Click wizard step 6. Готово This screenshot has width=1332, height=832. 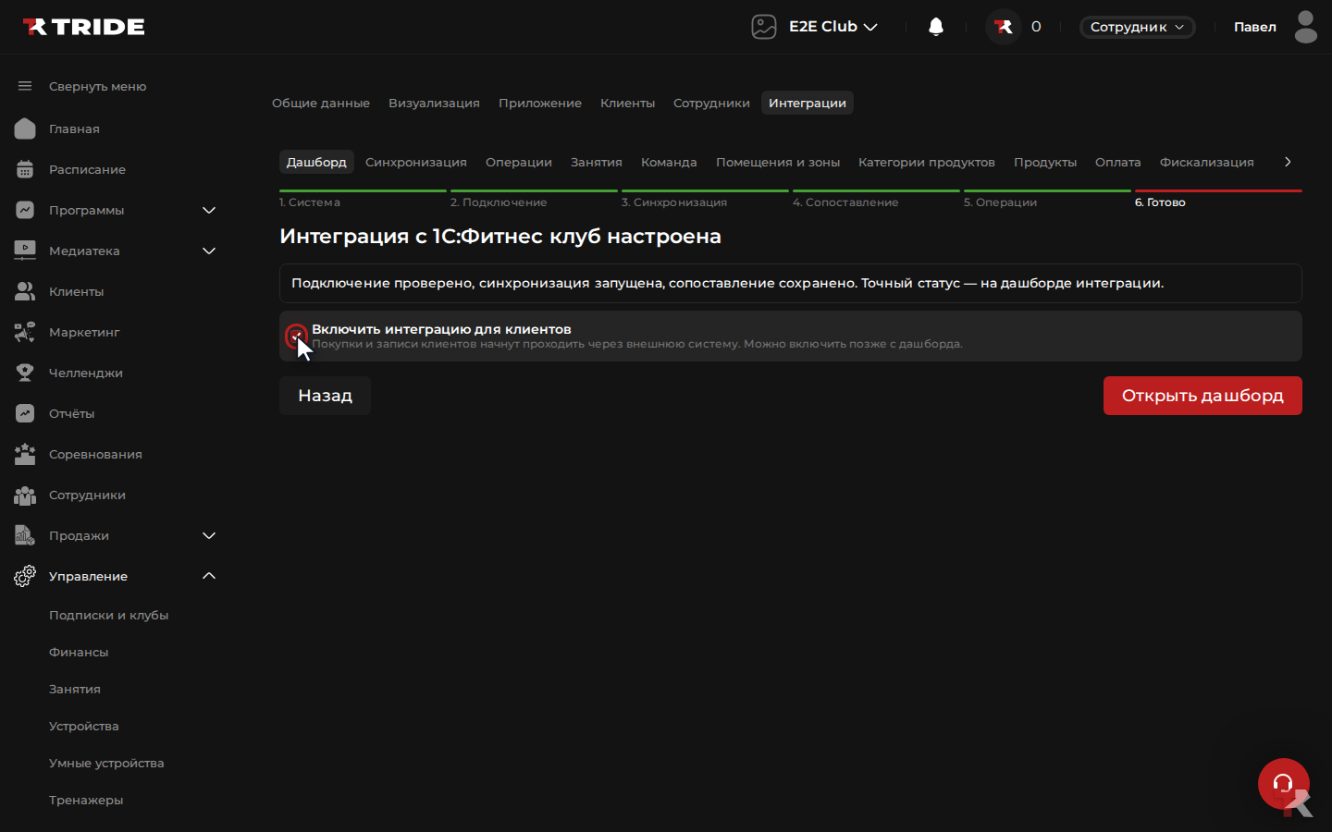(1218, 200)
